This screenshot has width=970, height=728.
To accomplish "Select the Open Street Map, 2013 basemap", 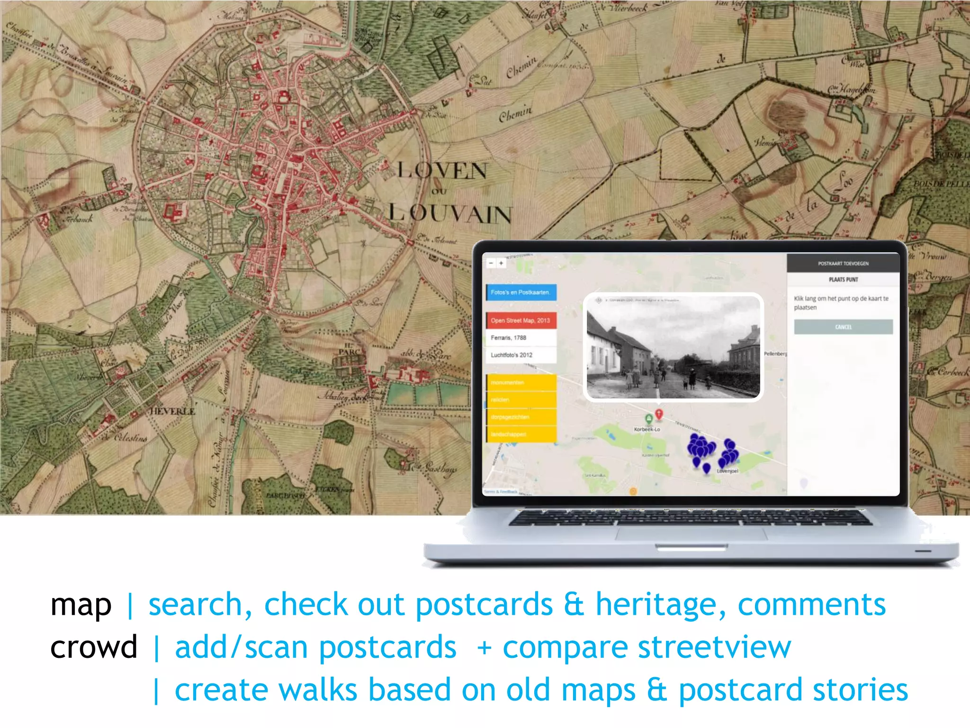I will [x=521, y=320].
